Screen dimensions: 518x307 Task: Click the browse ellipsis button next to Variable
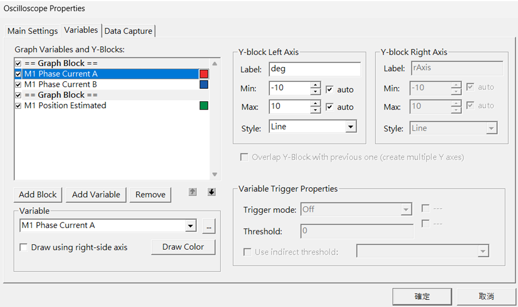(x=208, y=226)
